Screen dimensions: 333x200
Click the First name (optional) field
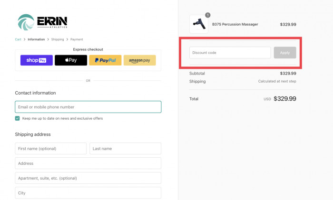coord(51,149)
